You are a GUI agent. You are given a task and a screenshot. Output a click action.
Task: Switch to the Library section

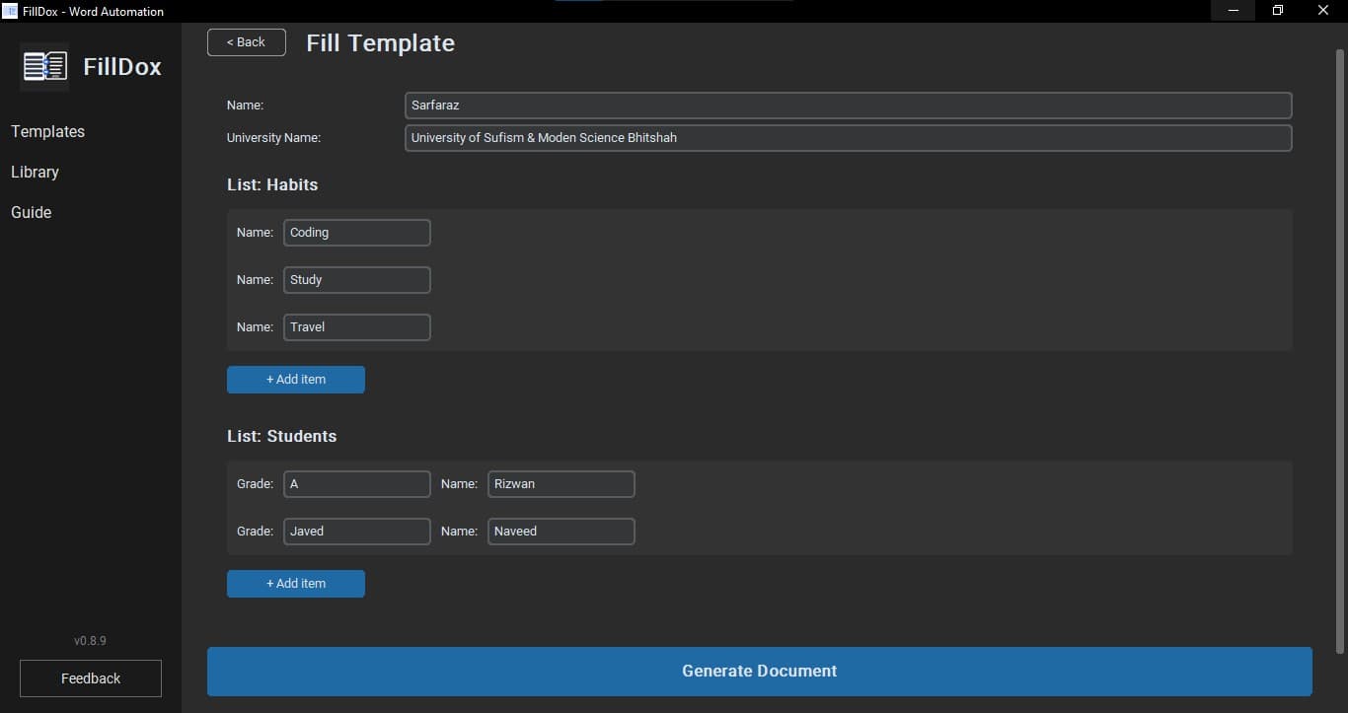(x=35, y=172)
